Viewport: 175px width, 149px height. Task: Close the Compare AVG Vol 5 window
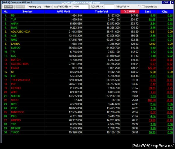[172, 2]
